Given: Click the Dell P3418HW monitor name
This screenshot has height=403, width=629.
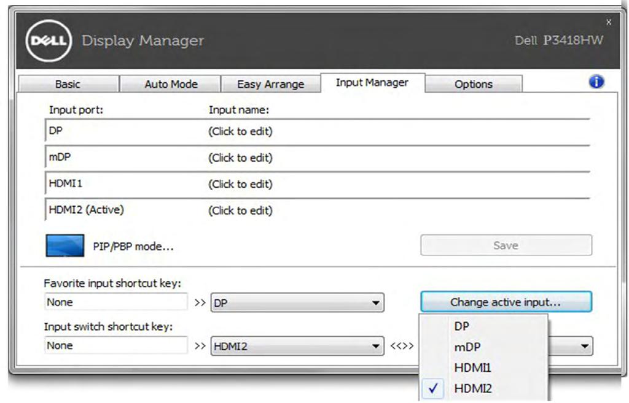Looking at the screenshot, I should click(x=559, y=40).
